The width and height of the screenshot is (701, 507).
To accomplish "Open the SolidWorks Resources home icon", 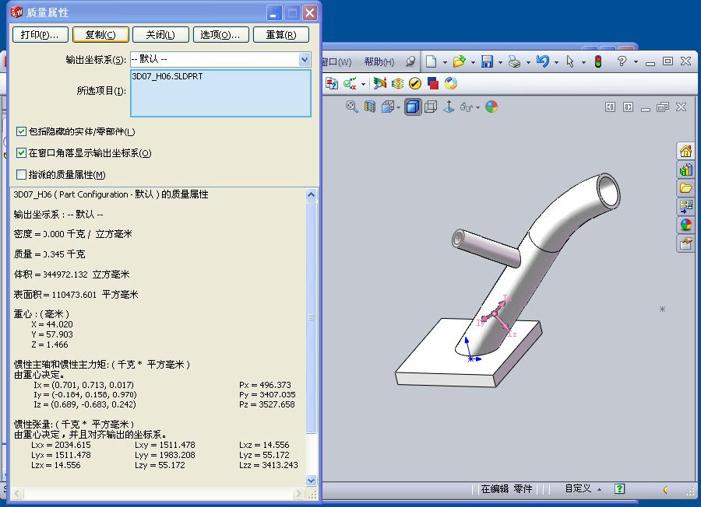I will point(685,151).
